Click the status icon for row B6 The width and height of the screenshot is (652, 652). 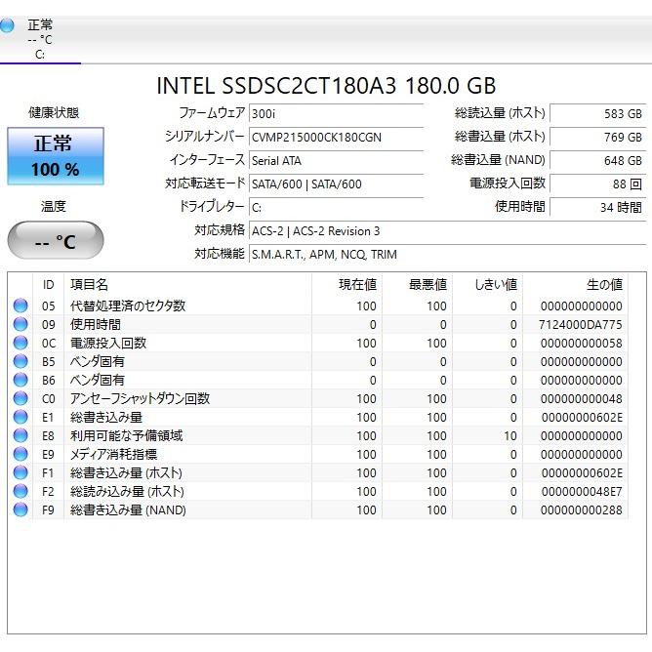point(20,380)
